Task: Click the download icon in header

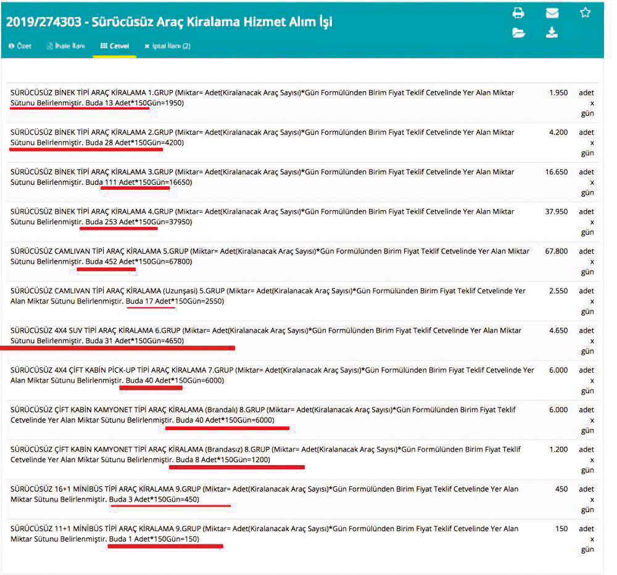Action: (x=552, y=33)
